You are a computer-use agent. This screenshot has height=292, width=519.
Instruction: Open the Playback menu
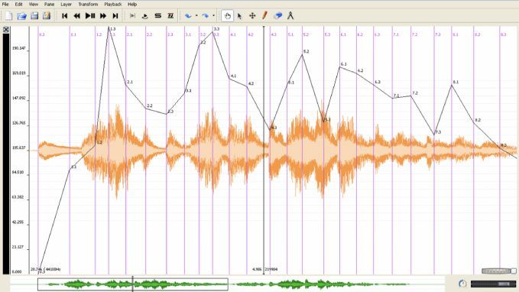113,5
